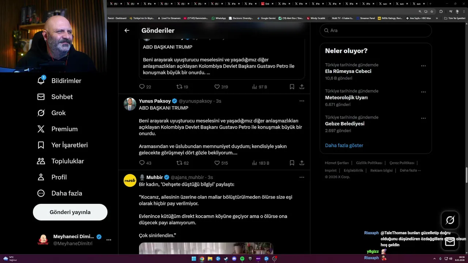This screenshot has height=263, width=468.
Task: Open options for Meteorolojik Uyarı trend
Action: (423, 92)
